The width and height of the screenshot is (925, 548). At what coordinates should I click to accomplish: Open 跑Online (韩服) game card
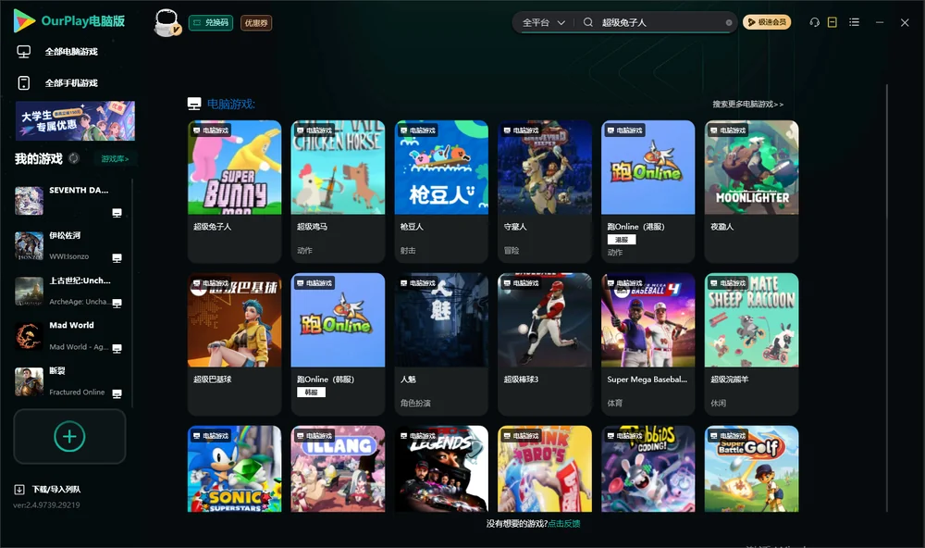point(338,344)
